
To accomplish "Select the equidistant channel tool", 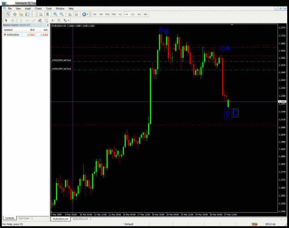I will tap(40, 20).
